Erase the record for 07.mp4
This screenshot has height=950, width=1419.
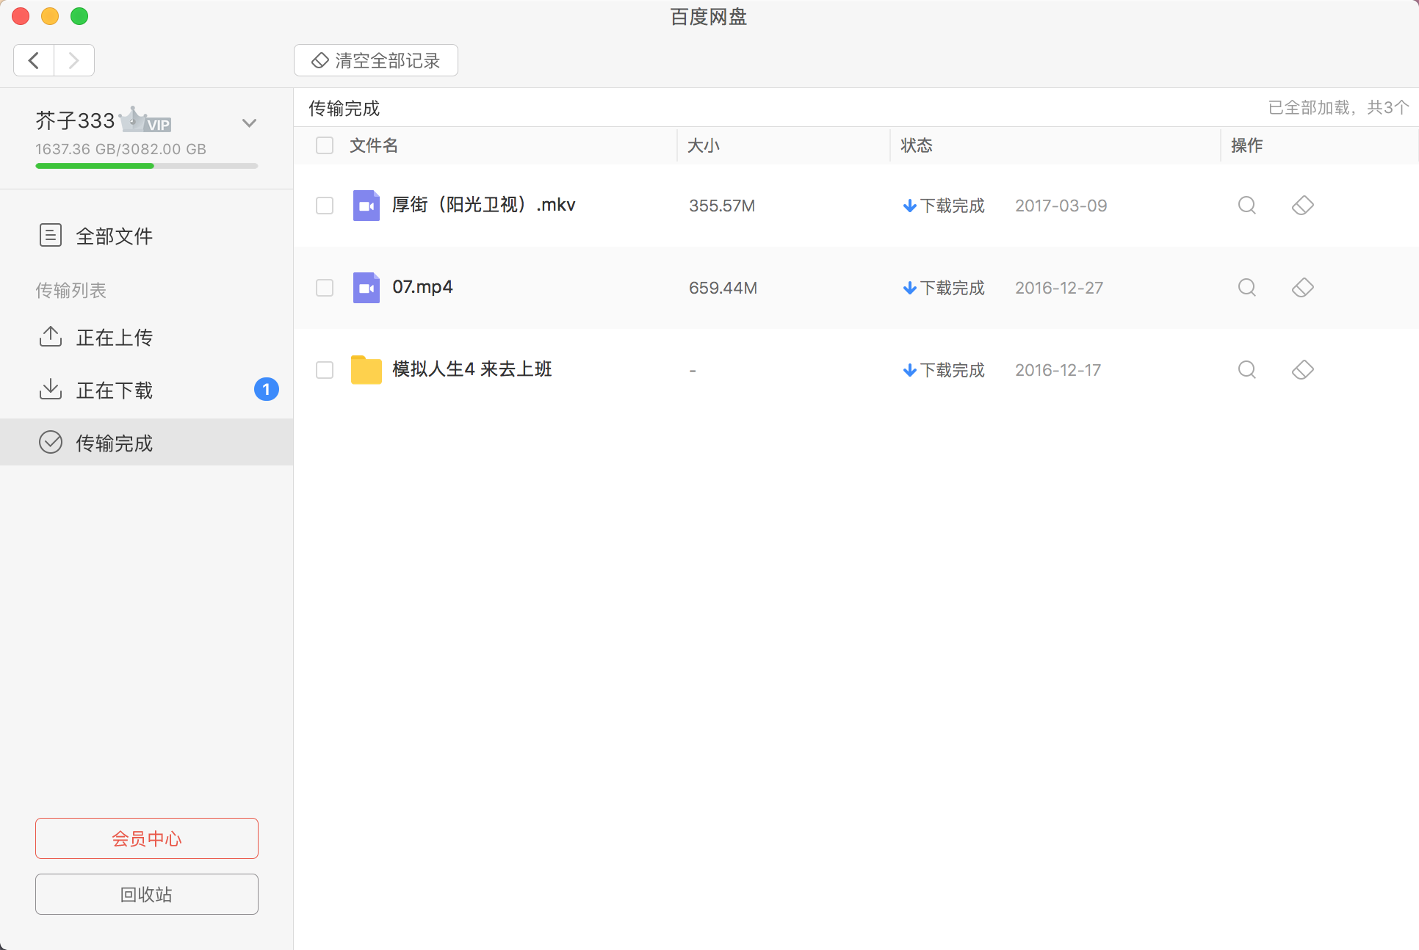(1303, 288)
